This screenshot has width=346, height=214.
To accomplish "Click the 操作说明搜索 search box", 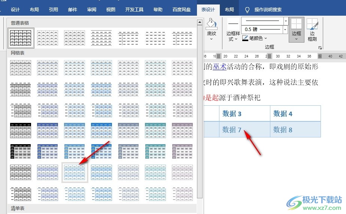I will coord(268,9).
